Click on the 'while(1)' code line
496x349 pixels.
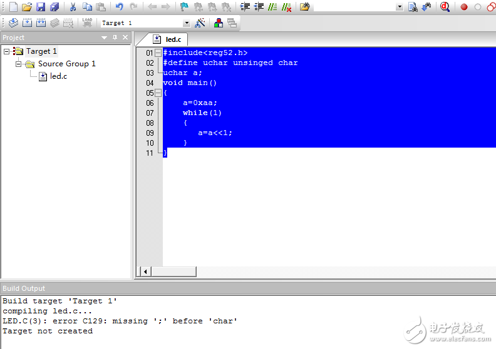(202, 113)
